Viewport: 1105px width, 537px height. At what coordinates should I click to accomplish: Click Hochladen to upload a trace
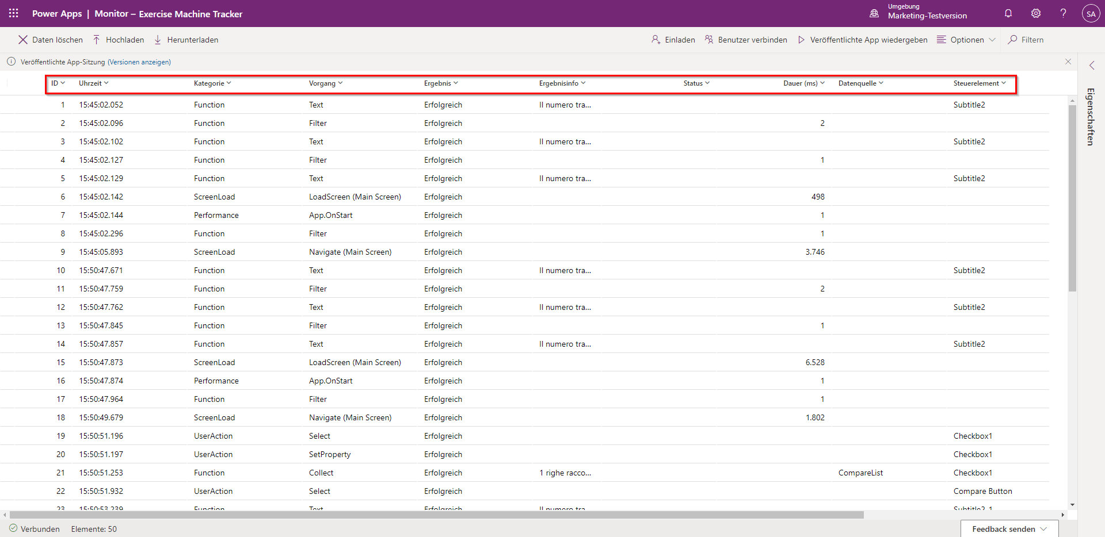coord(119,40)
